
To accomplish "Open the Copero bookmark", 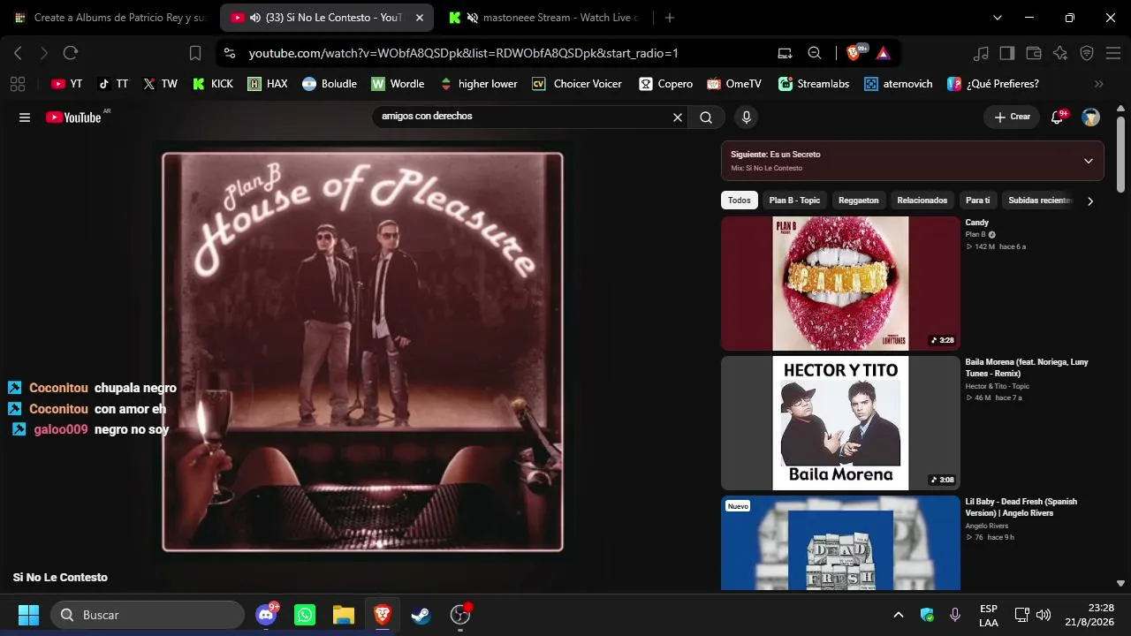I will (x=664, y=84).
